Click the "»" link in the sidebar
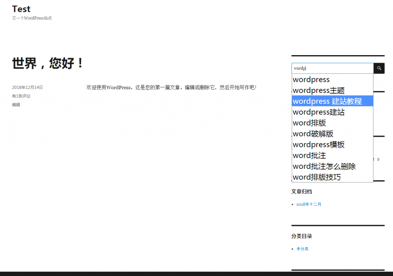Viewport: 393px width, 276px height. pos(378,159)
